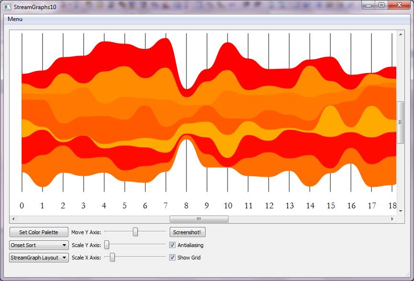Close the StreamGraphs10 window
This screenshot has width=414, height=281.
point(399,5)
